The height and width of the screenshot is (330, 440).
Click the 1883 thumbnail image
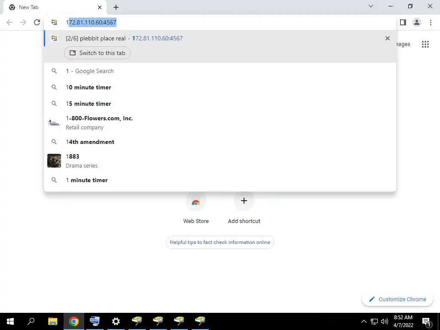click(54, 161)
